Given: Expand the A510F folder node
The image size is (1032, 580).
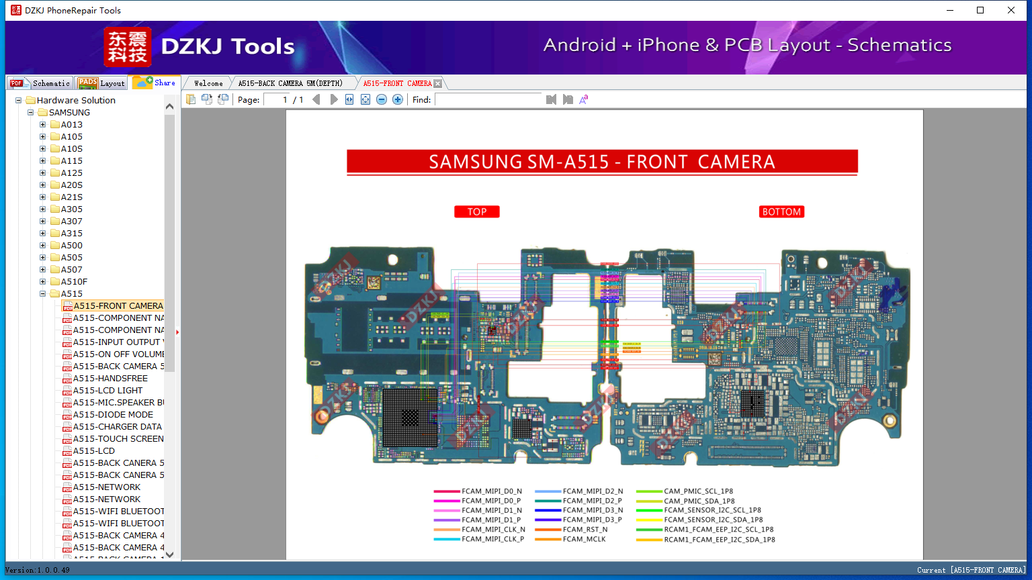Looking at the screenshot, I should click(x=42, y=281).
